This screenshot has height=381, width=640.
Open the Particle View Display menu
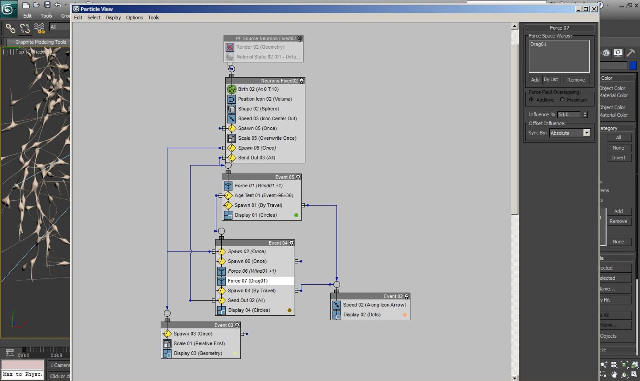click(x=113, y=18)
